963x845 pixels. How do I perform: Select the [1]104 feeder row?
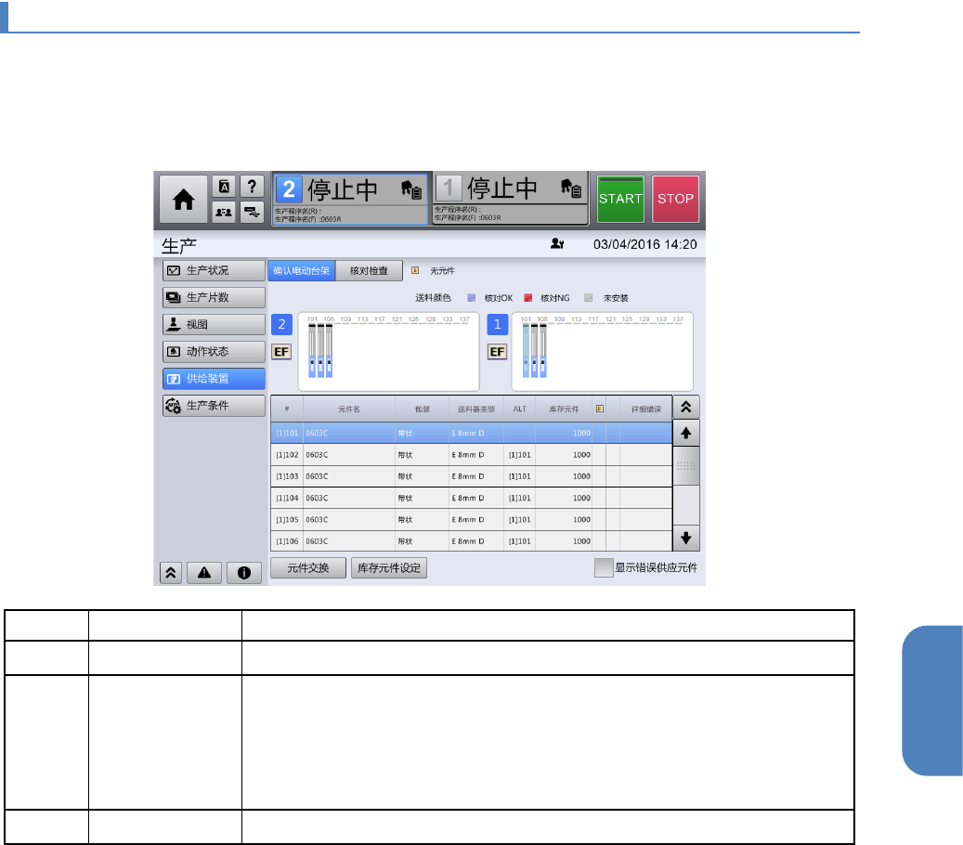(x=471, y=498)
